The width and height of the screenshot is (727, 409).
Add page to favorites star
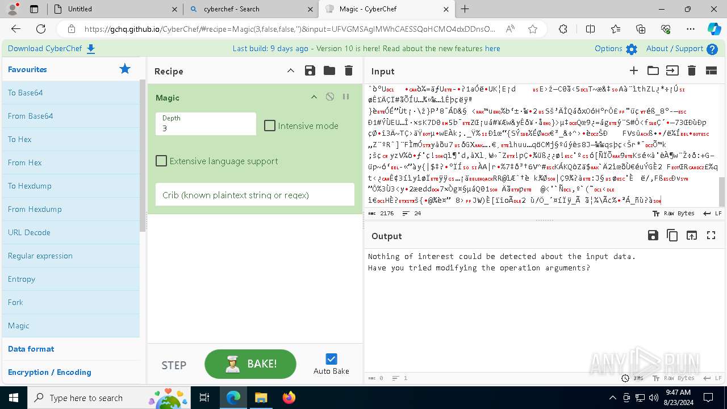(x=532, y=29)
